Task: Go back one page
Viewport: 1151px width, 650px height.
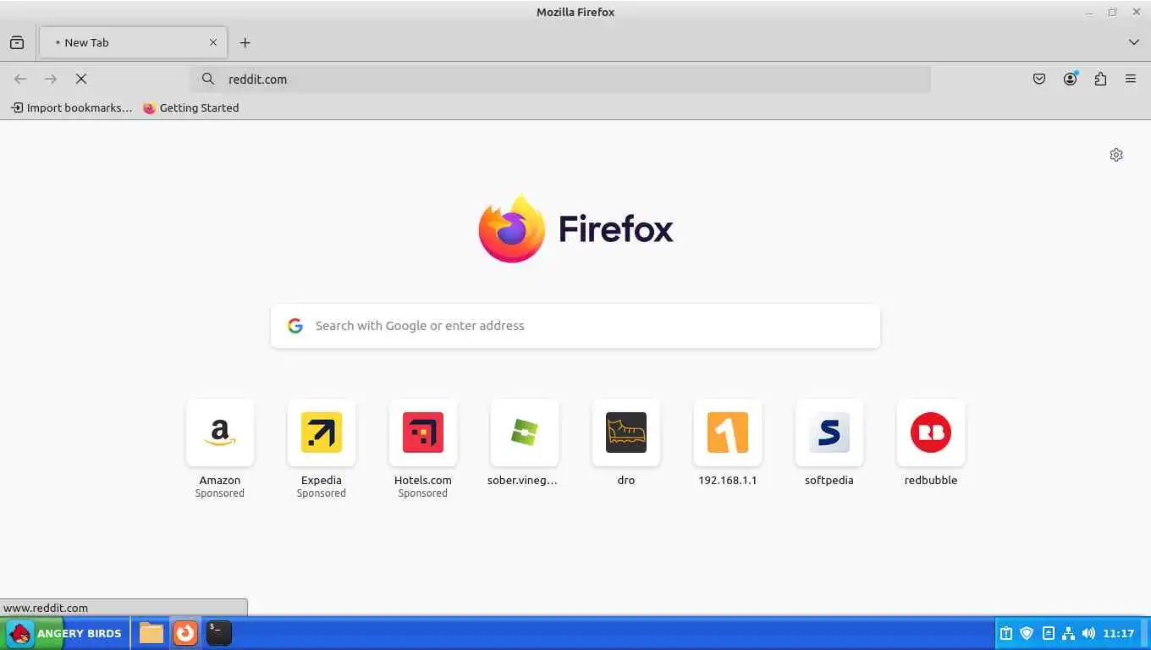Action: (20, 79)
